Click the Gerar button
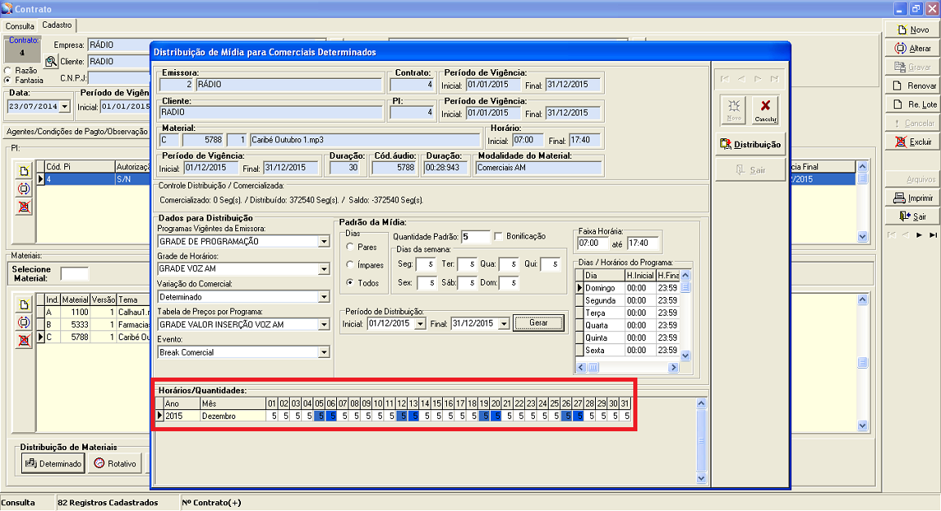 pos(538,323)
